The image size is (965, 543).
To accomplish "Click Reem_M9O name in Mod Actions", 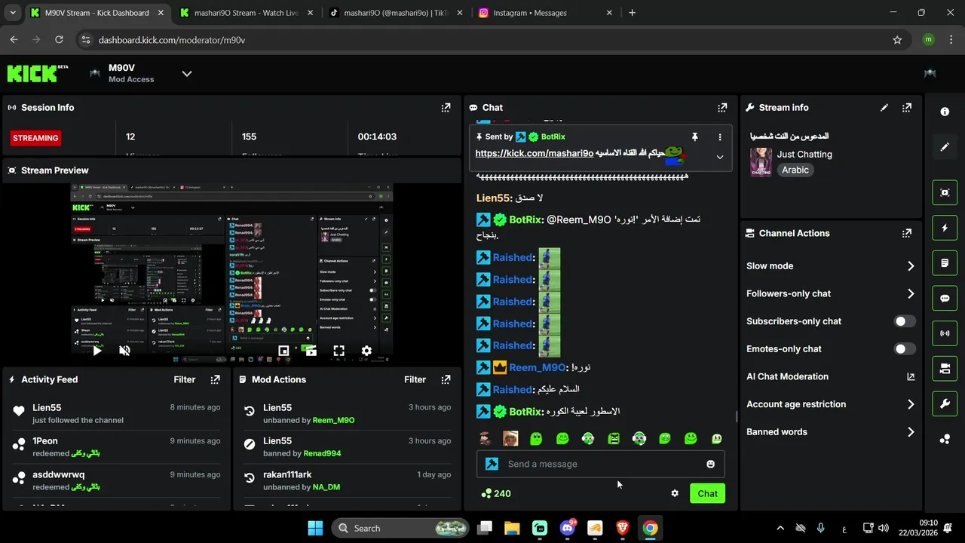I will pos(333,420).
